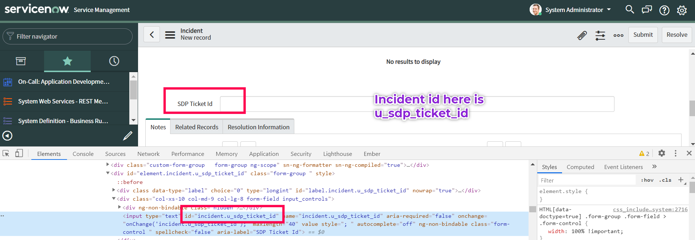The image size is (695, 240).
Task: Open the Connect chat icon
Action: coord(647,10)
